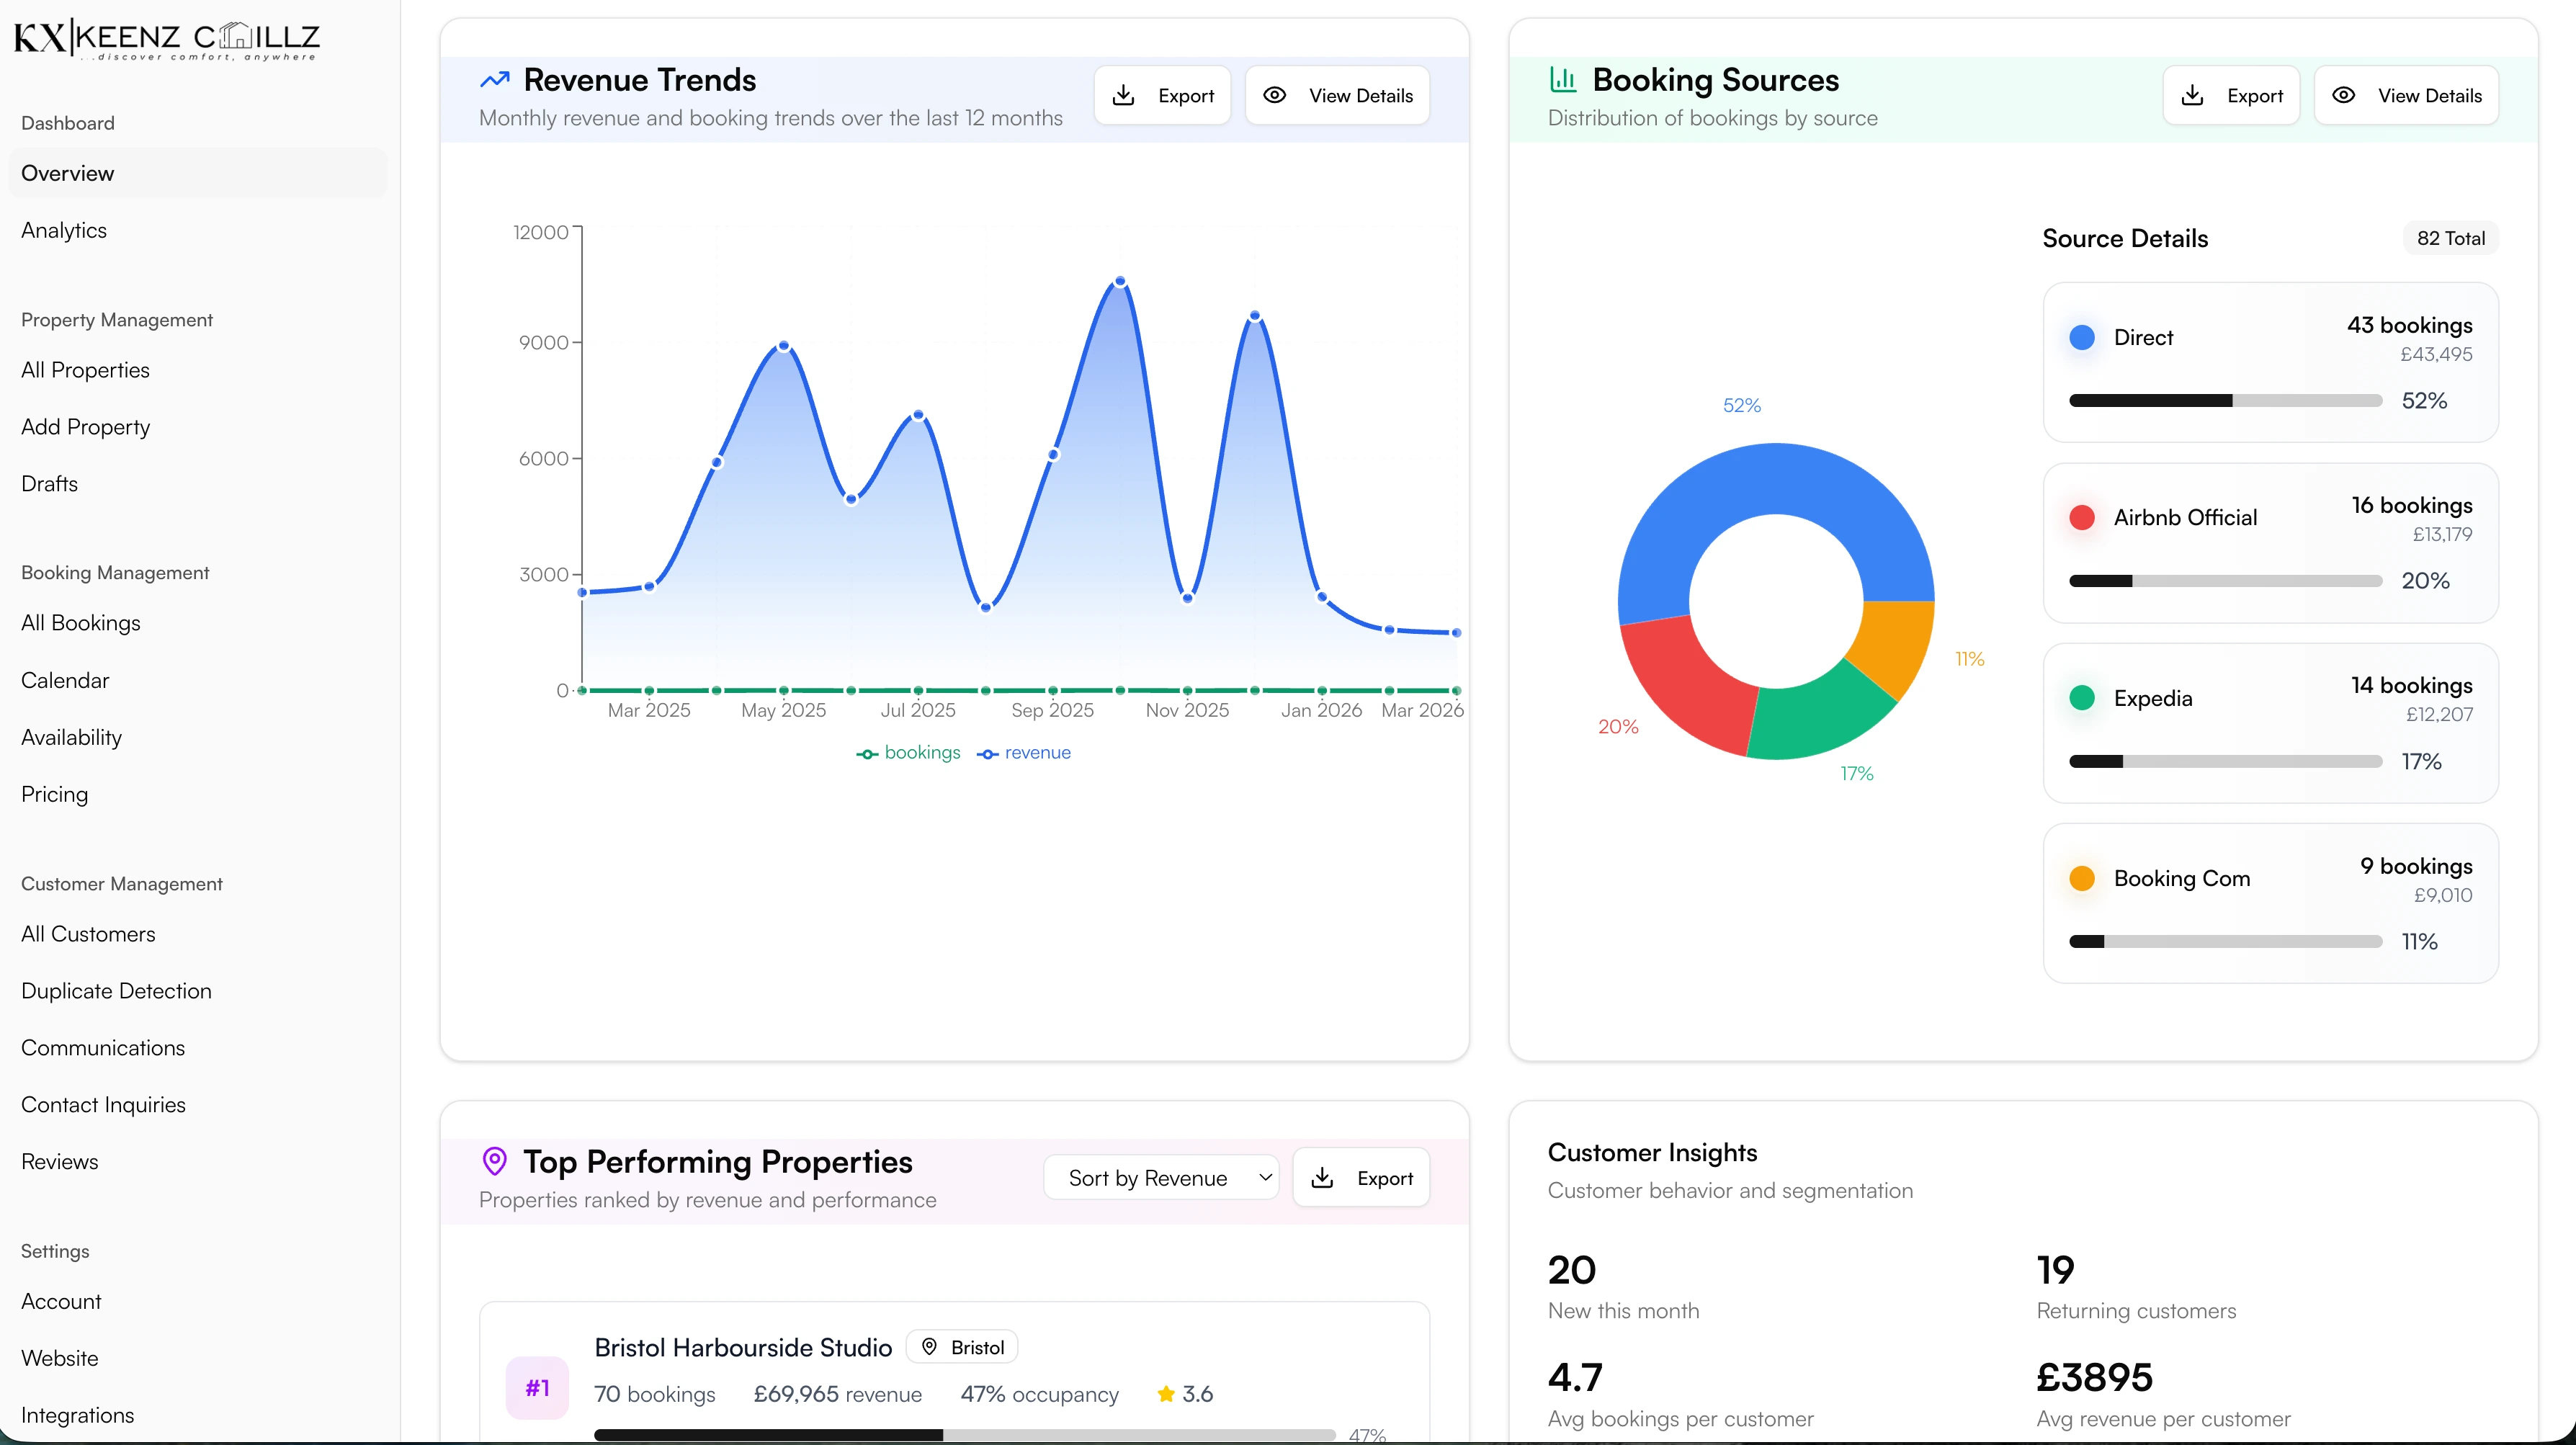Open Duplicate Detection in sidebar
The height and width of the screenshot is (1445, 2576).
point(116,991)
